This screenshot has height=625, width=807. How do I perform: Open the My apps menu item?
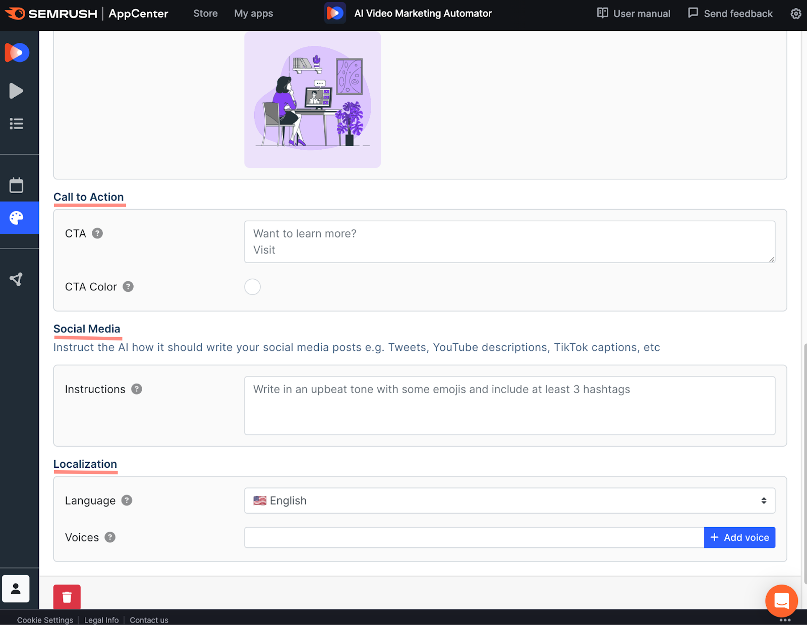point(253,14)
